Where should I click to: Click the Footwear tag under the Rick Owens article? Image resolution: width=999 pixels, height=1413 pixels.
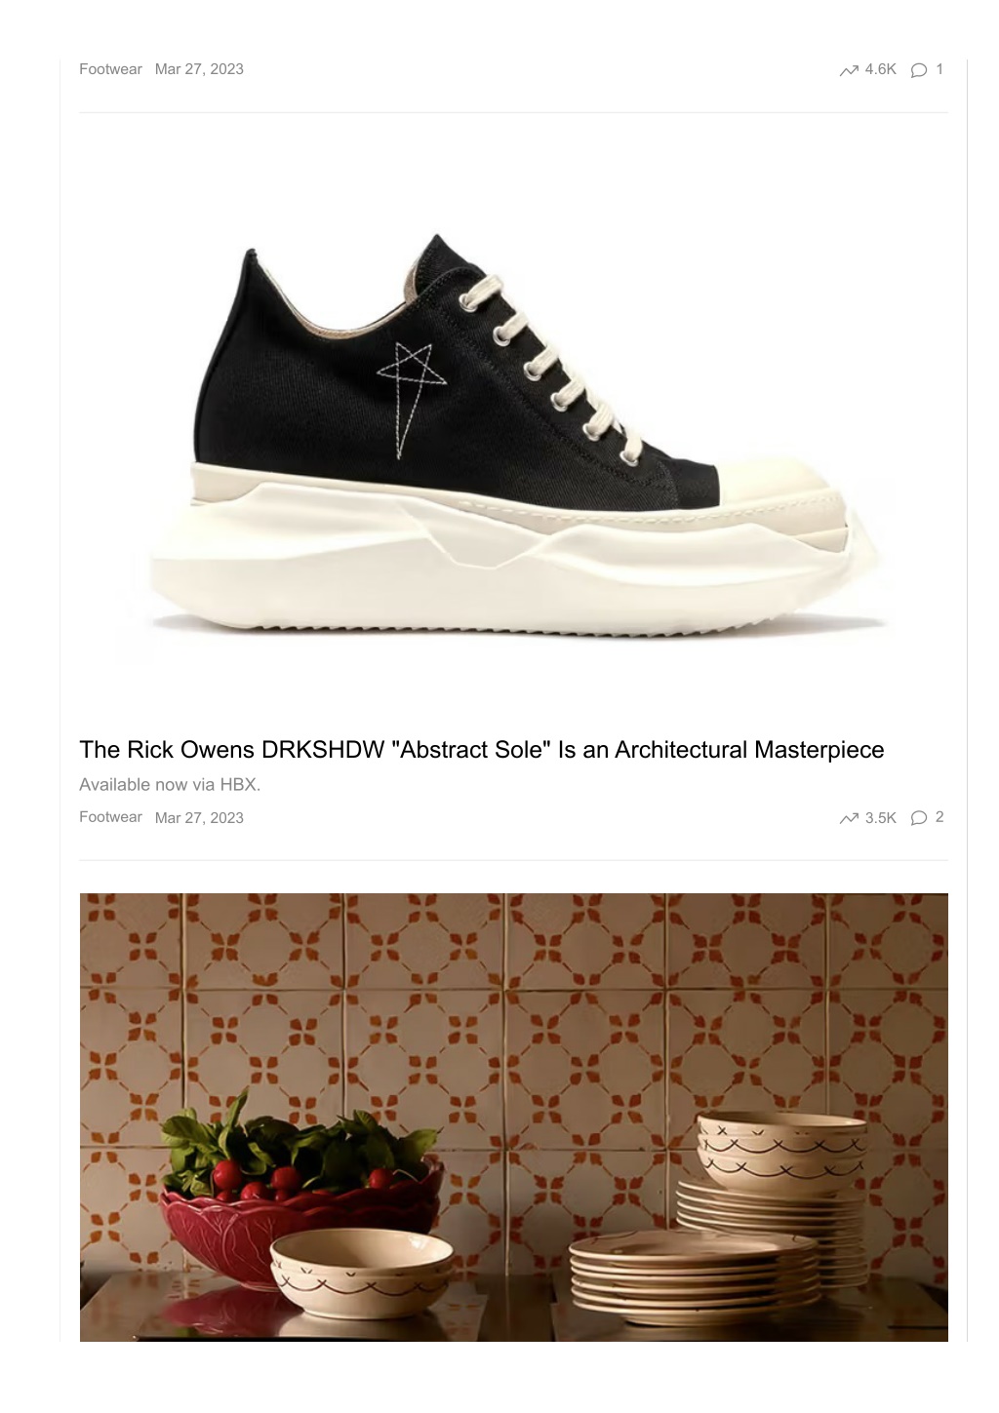(x=110, y=817)
